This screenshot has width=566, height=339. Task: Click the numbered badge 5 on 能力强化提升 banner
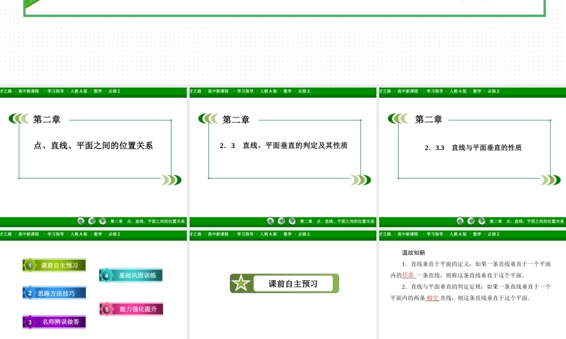(x=106, y=309)
